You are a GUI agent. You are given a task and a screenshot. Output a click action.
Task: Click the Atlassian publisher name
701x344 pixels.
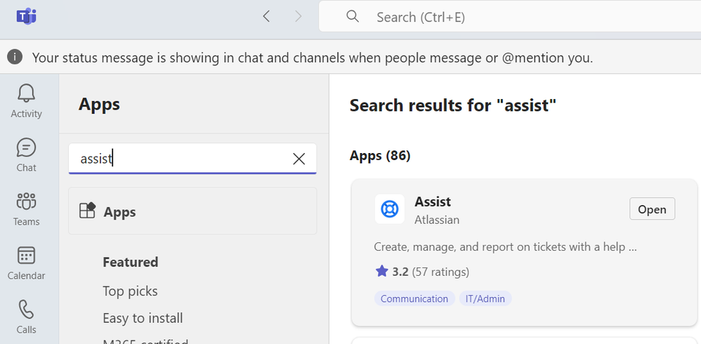coord(437,220)
